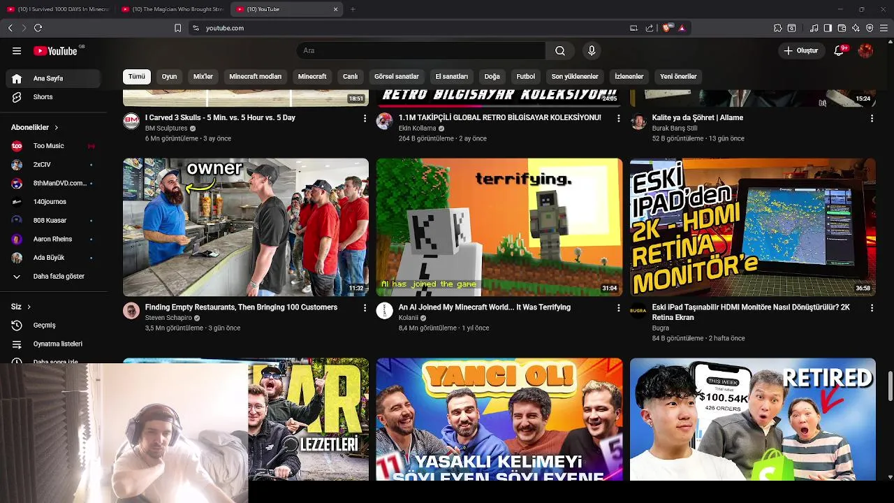Click the search magnifier button
Screen dimensions: 894x503
point(560,51)
